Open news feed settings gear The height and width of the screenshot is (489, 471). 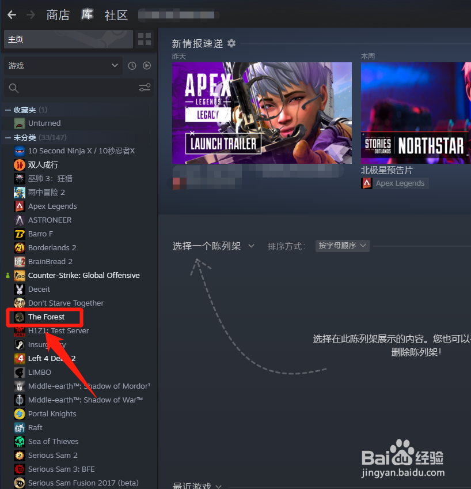tap(231, 43)
